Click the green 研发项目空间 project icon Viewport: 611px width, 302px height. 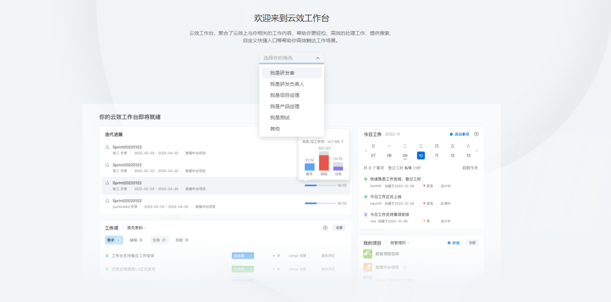(x=368, y=254)
